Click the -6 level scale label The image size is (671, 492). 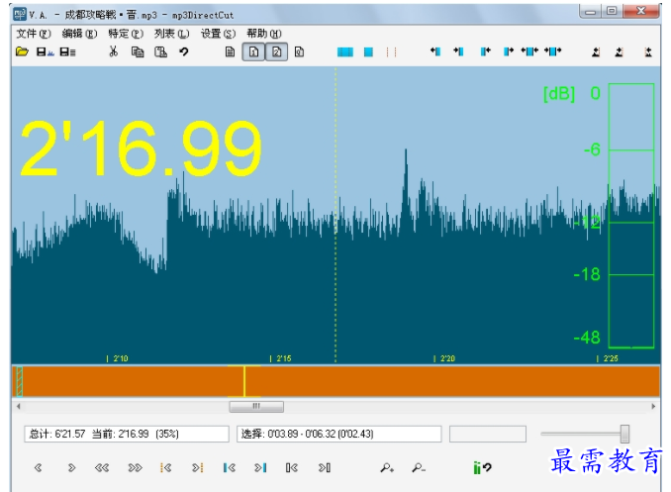click(x=592, y=149)
